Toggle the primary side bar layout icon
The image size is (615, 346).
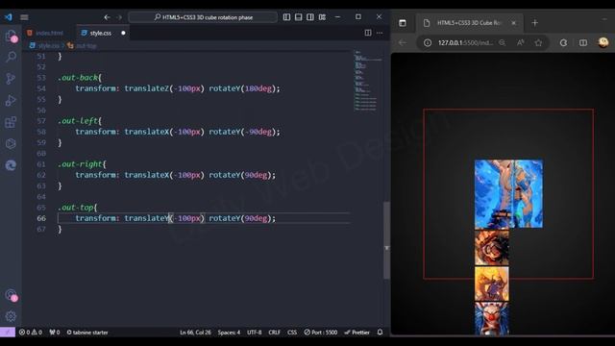pos(286,17)
